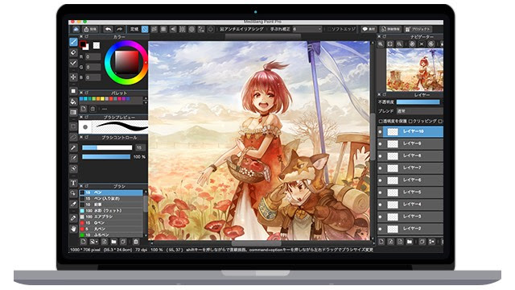Screen dimensions: 515x290
Task: Click rotate right icon in Navigator panel
Action: (x=431, y=43)
